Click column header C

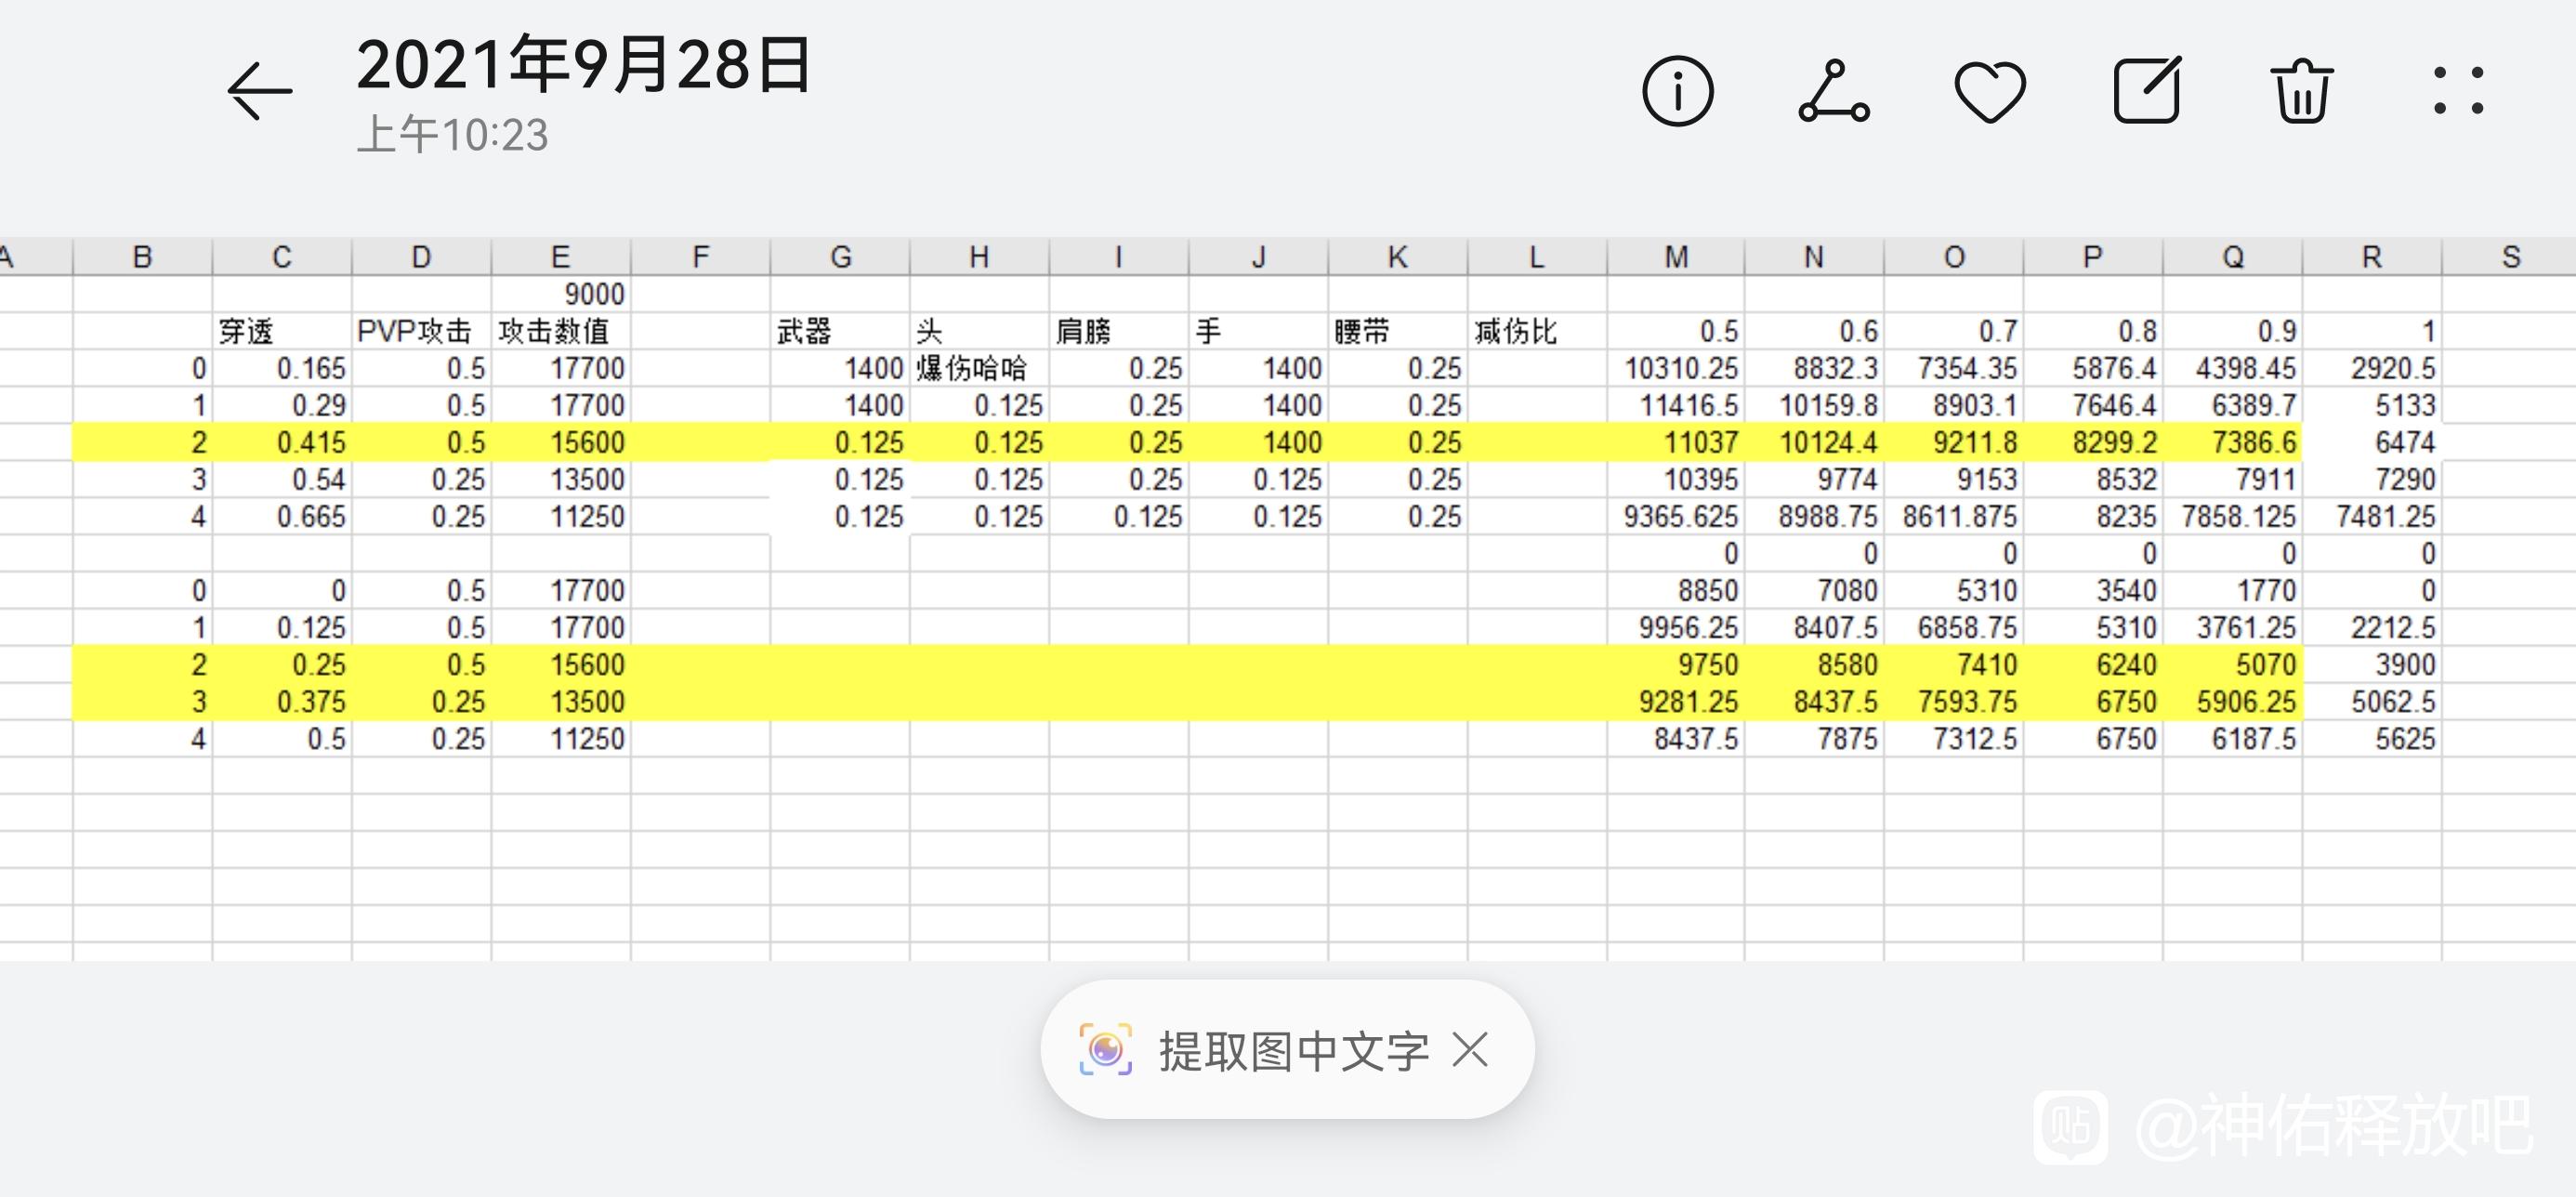tap(282, 257)
